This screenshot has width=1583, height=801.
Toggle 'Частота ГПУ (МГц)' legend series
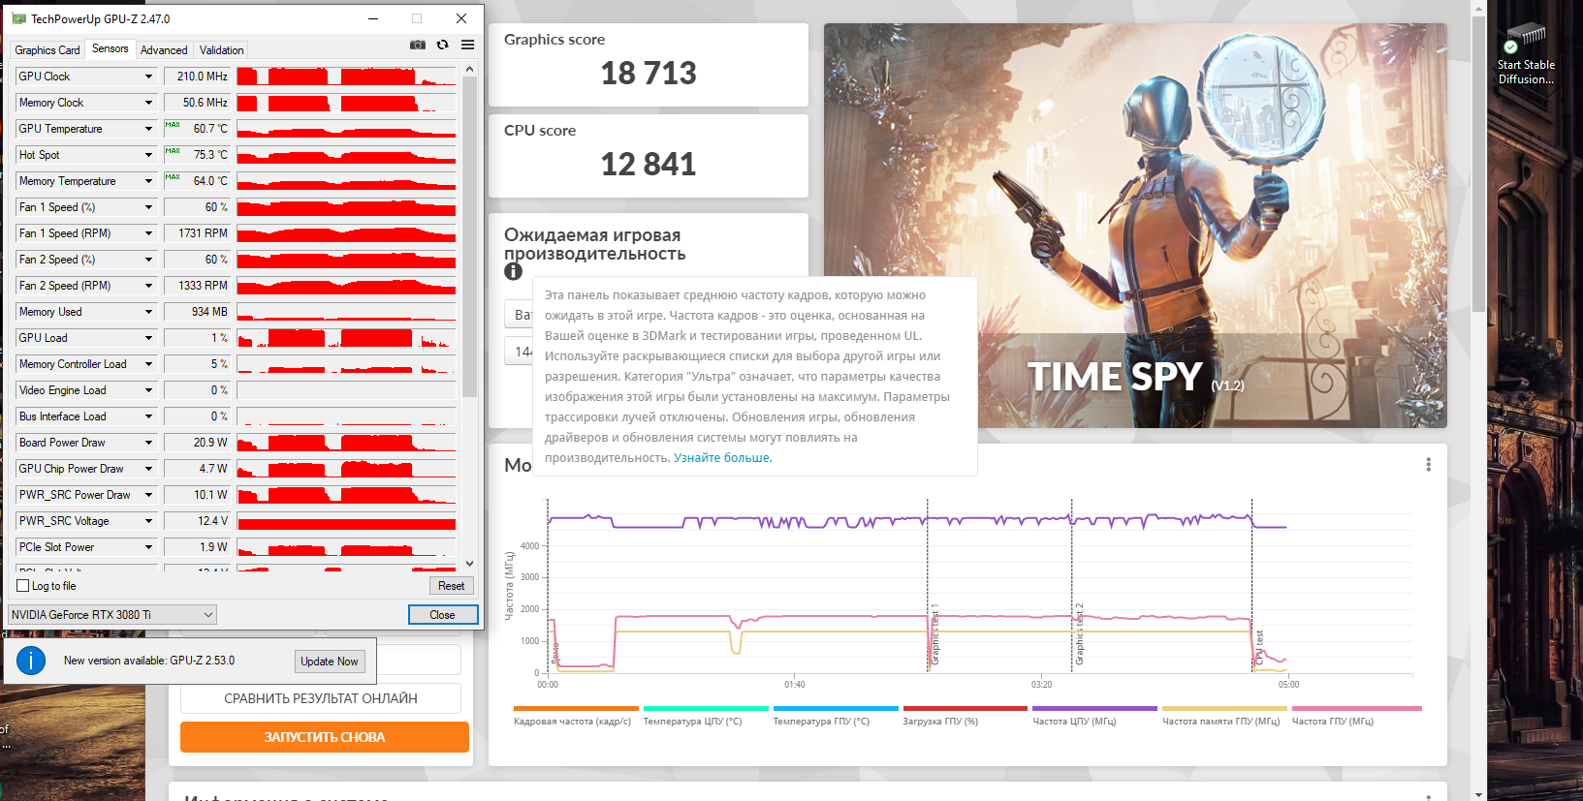(1356, 717)
